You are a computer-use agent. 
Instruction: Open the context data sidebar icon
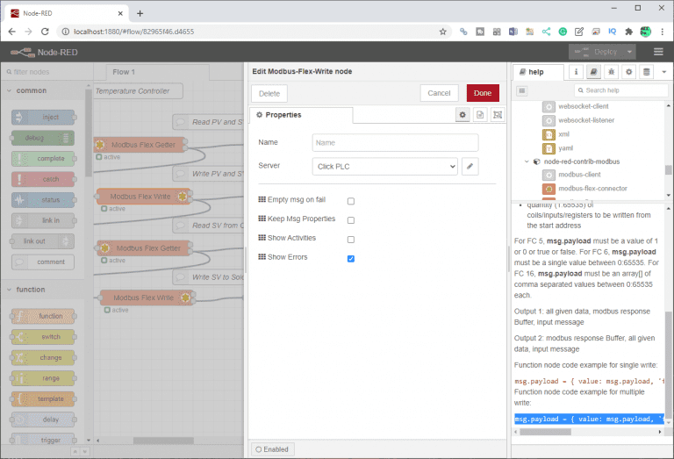[x=647, y=71]
